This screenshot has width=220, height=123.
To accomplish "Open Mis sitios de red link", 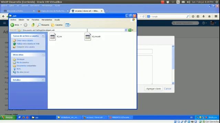I will pyautogui.click(x=23, y=72).
